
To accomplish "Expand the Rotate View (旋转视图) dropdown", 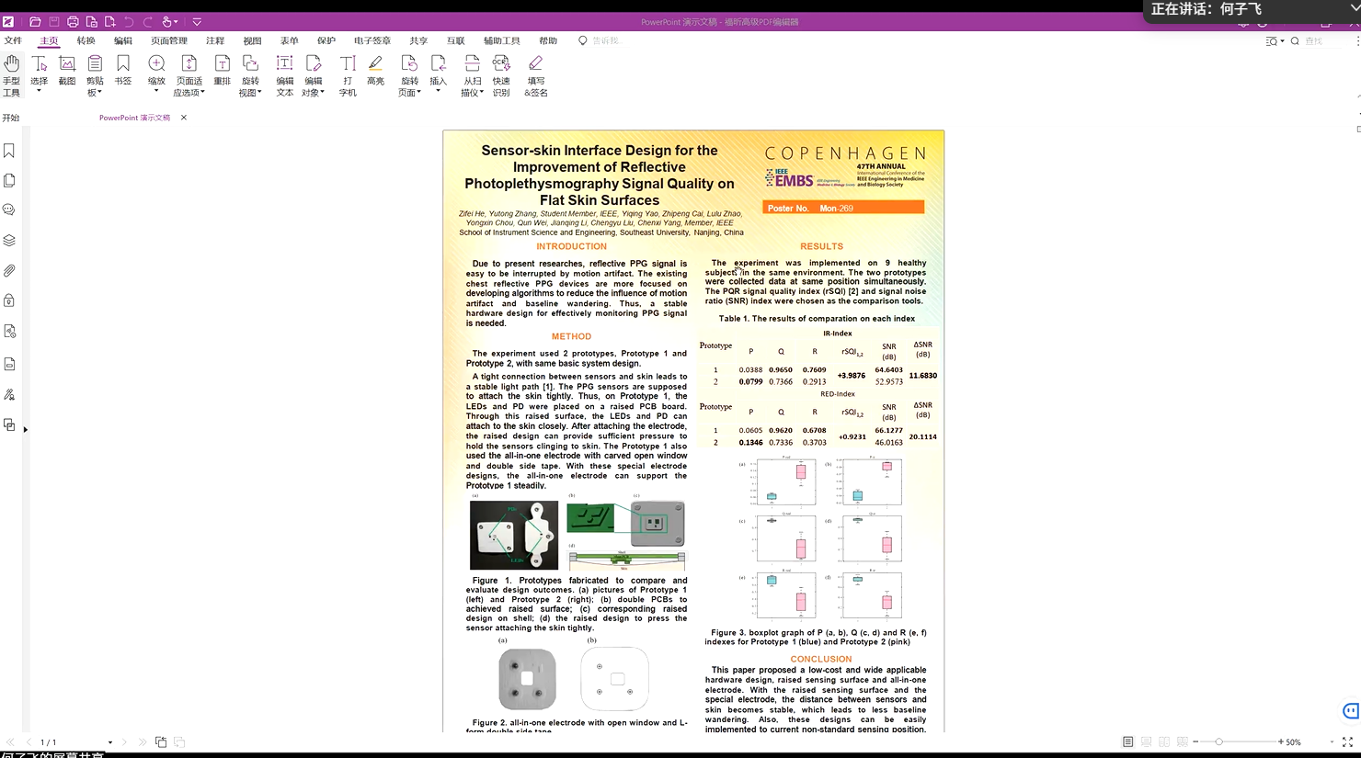I will [x=250, y=92].
